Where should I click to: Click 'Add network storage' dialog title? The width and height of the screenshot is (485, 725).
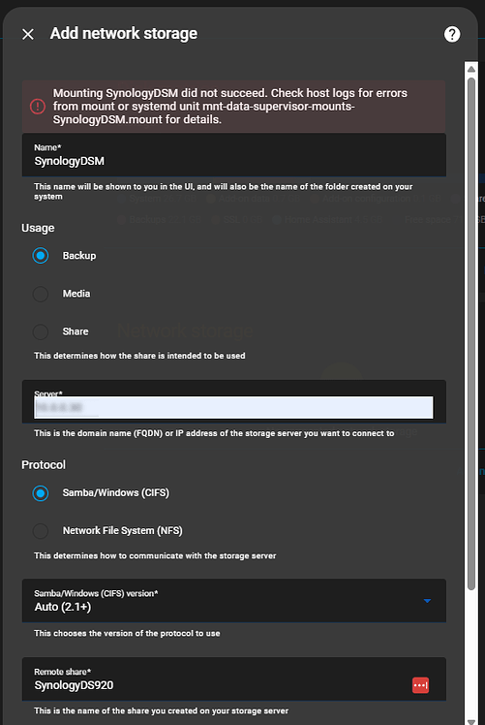click(x=124, y=33)
